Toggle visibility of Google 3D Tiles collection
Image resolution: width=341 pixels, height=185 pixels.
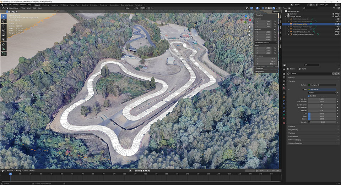(x=336, y=17)
